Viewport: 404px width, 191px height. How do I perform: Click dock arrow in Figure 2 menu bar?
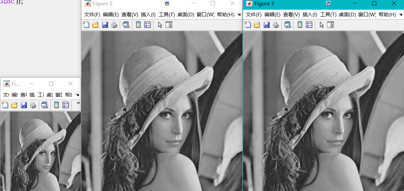coord(239,15)
